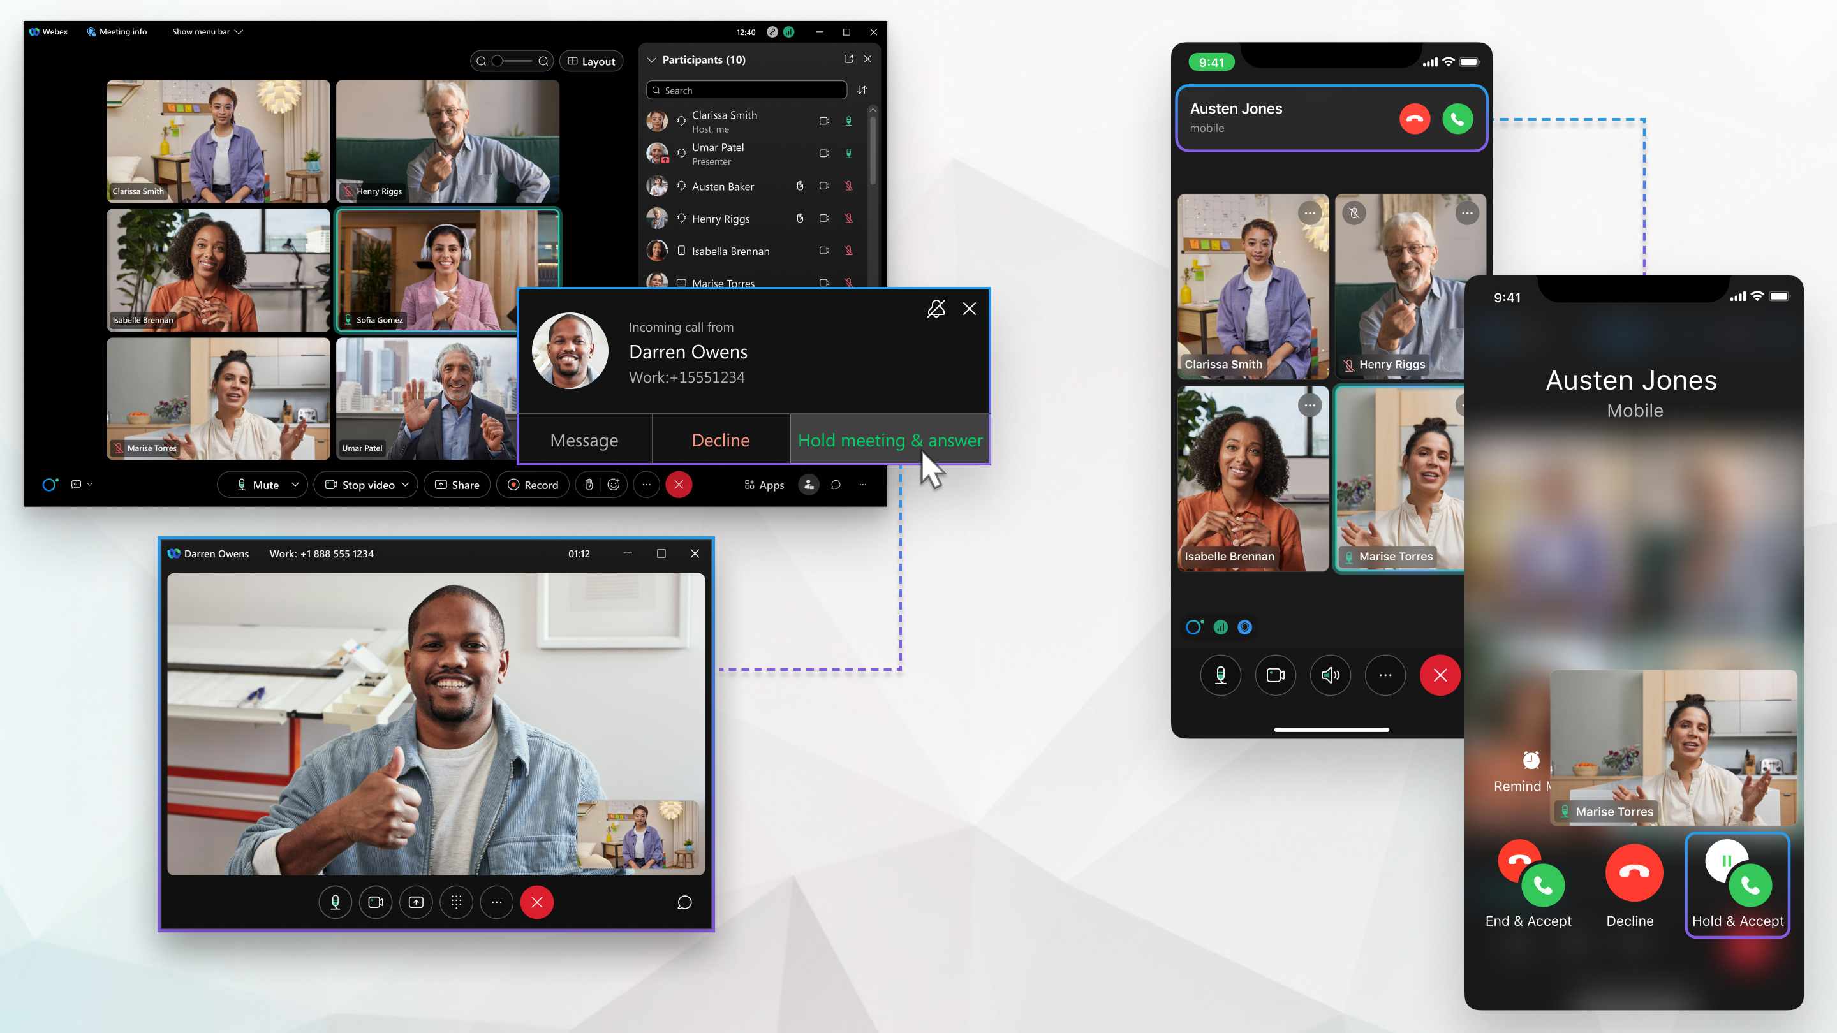1837x1033 pixels.
Task: Search participants in the Participants panel
Action: coord(747,89)
